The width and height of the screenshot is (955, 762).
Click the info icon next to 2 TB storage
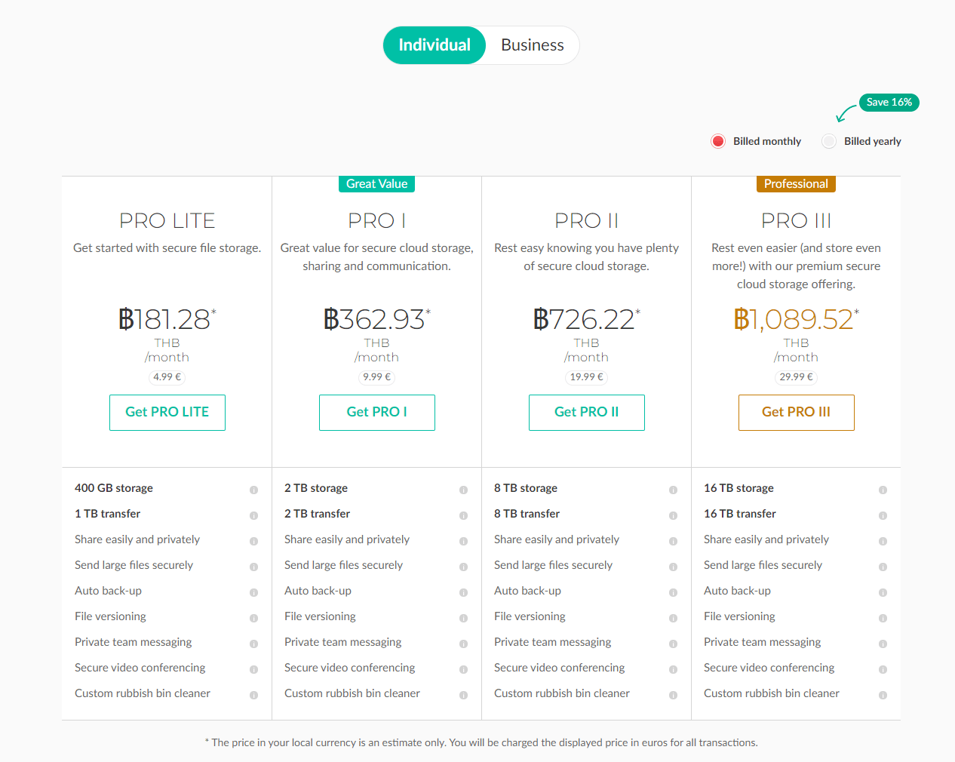pyautogui.click(x=463, y=489)
